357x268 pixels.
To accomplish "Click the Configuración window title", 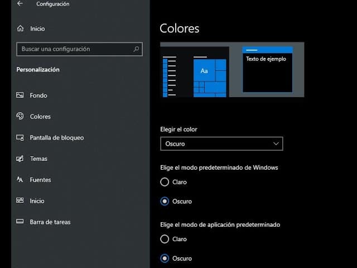I will click(53, 4).
